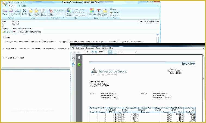Image resolution: width=206 pixels, height=123 pixels.
Task: Click the fit one full page icon
Action: click(115, 52)
